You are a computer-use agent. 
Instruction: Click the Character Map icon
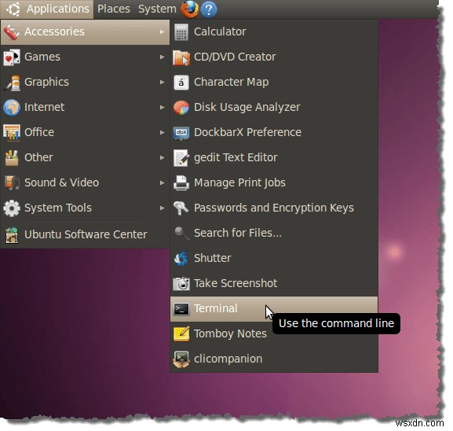pos(181,83)
